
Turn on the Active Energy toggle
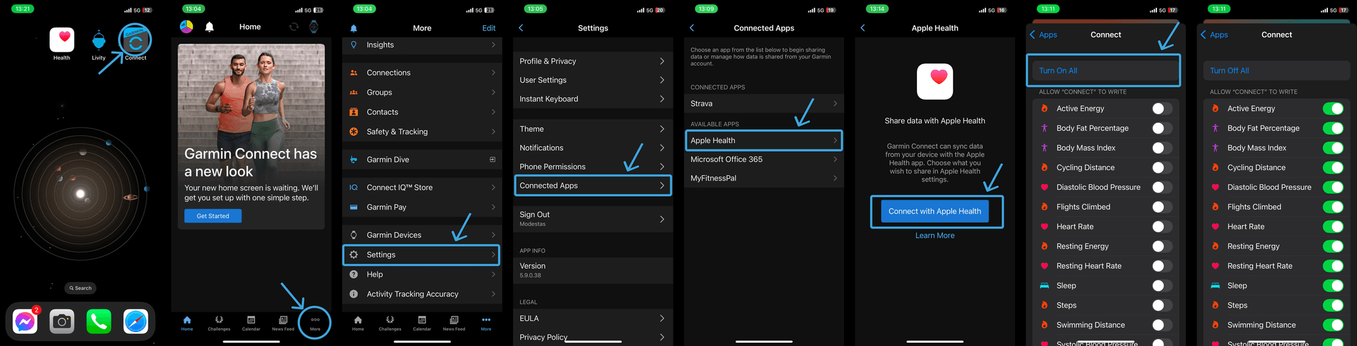pyautogui.click(x=1162, y=108)
